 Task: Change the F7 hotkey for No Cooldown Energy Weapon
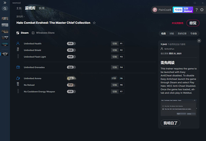[121, 92]
